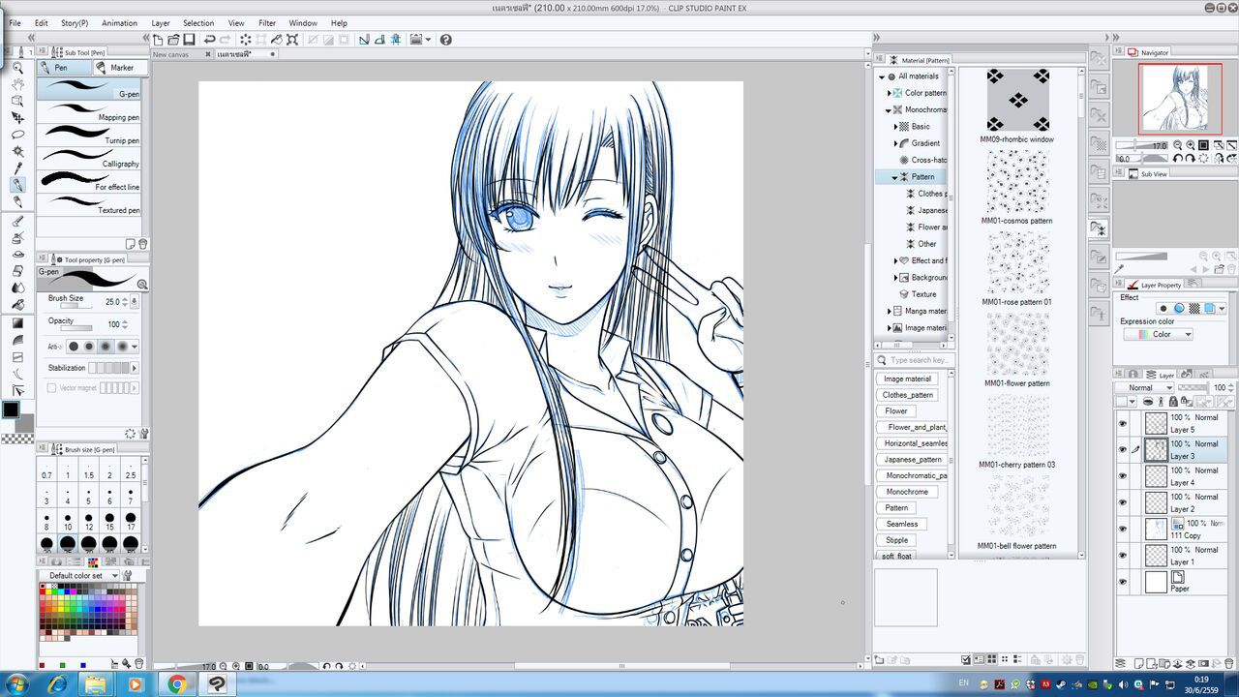The image size is (1239, 697).
Task: Switch to the Marker sub tool tab
Action: 121,68
